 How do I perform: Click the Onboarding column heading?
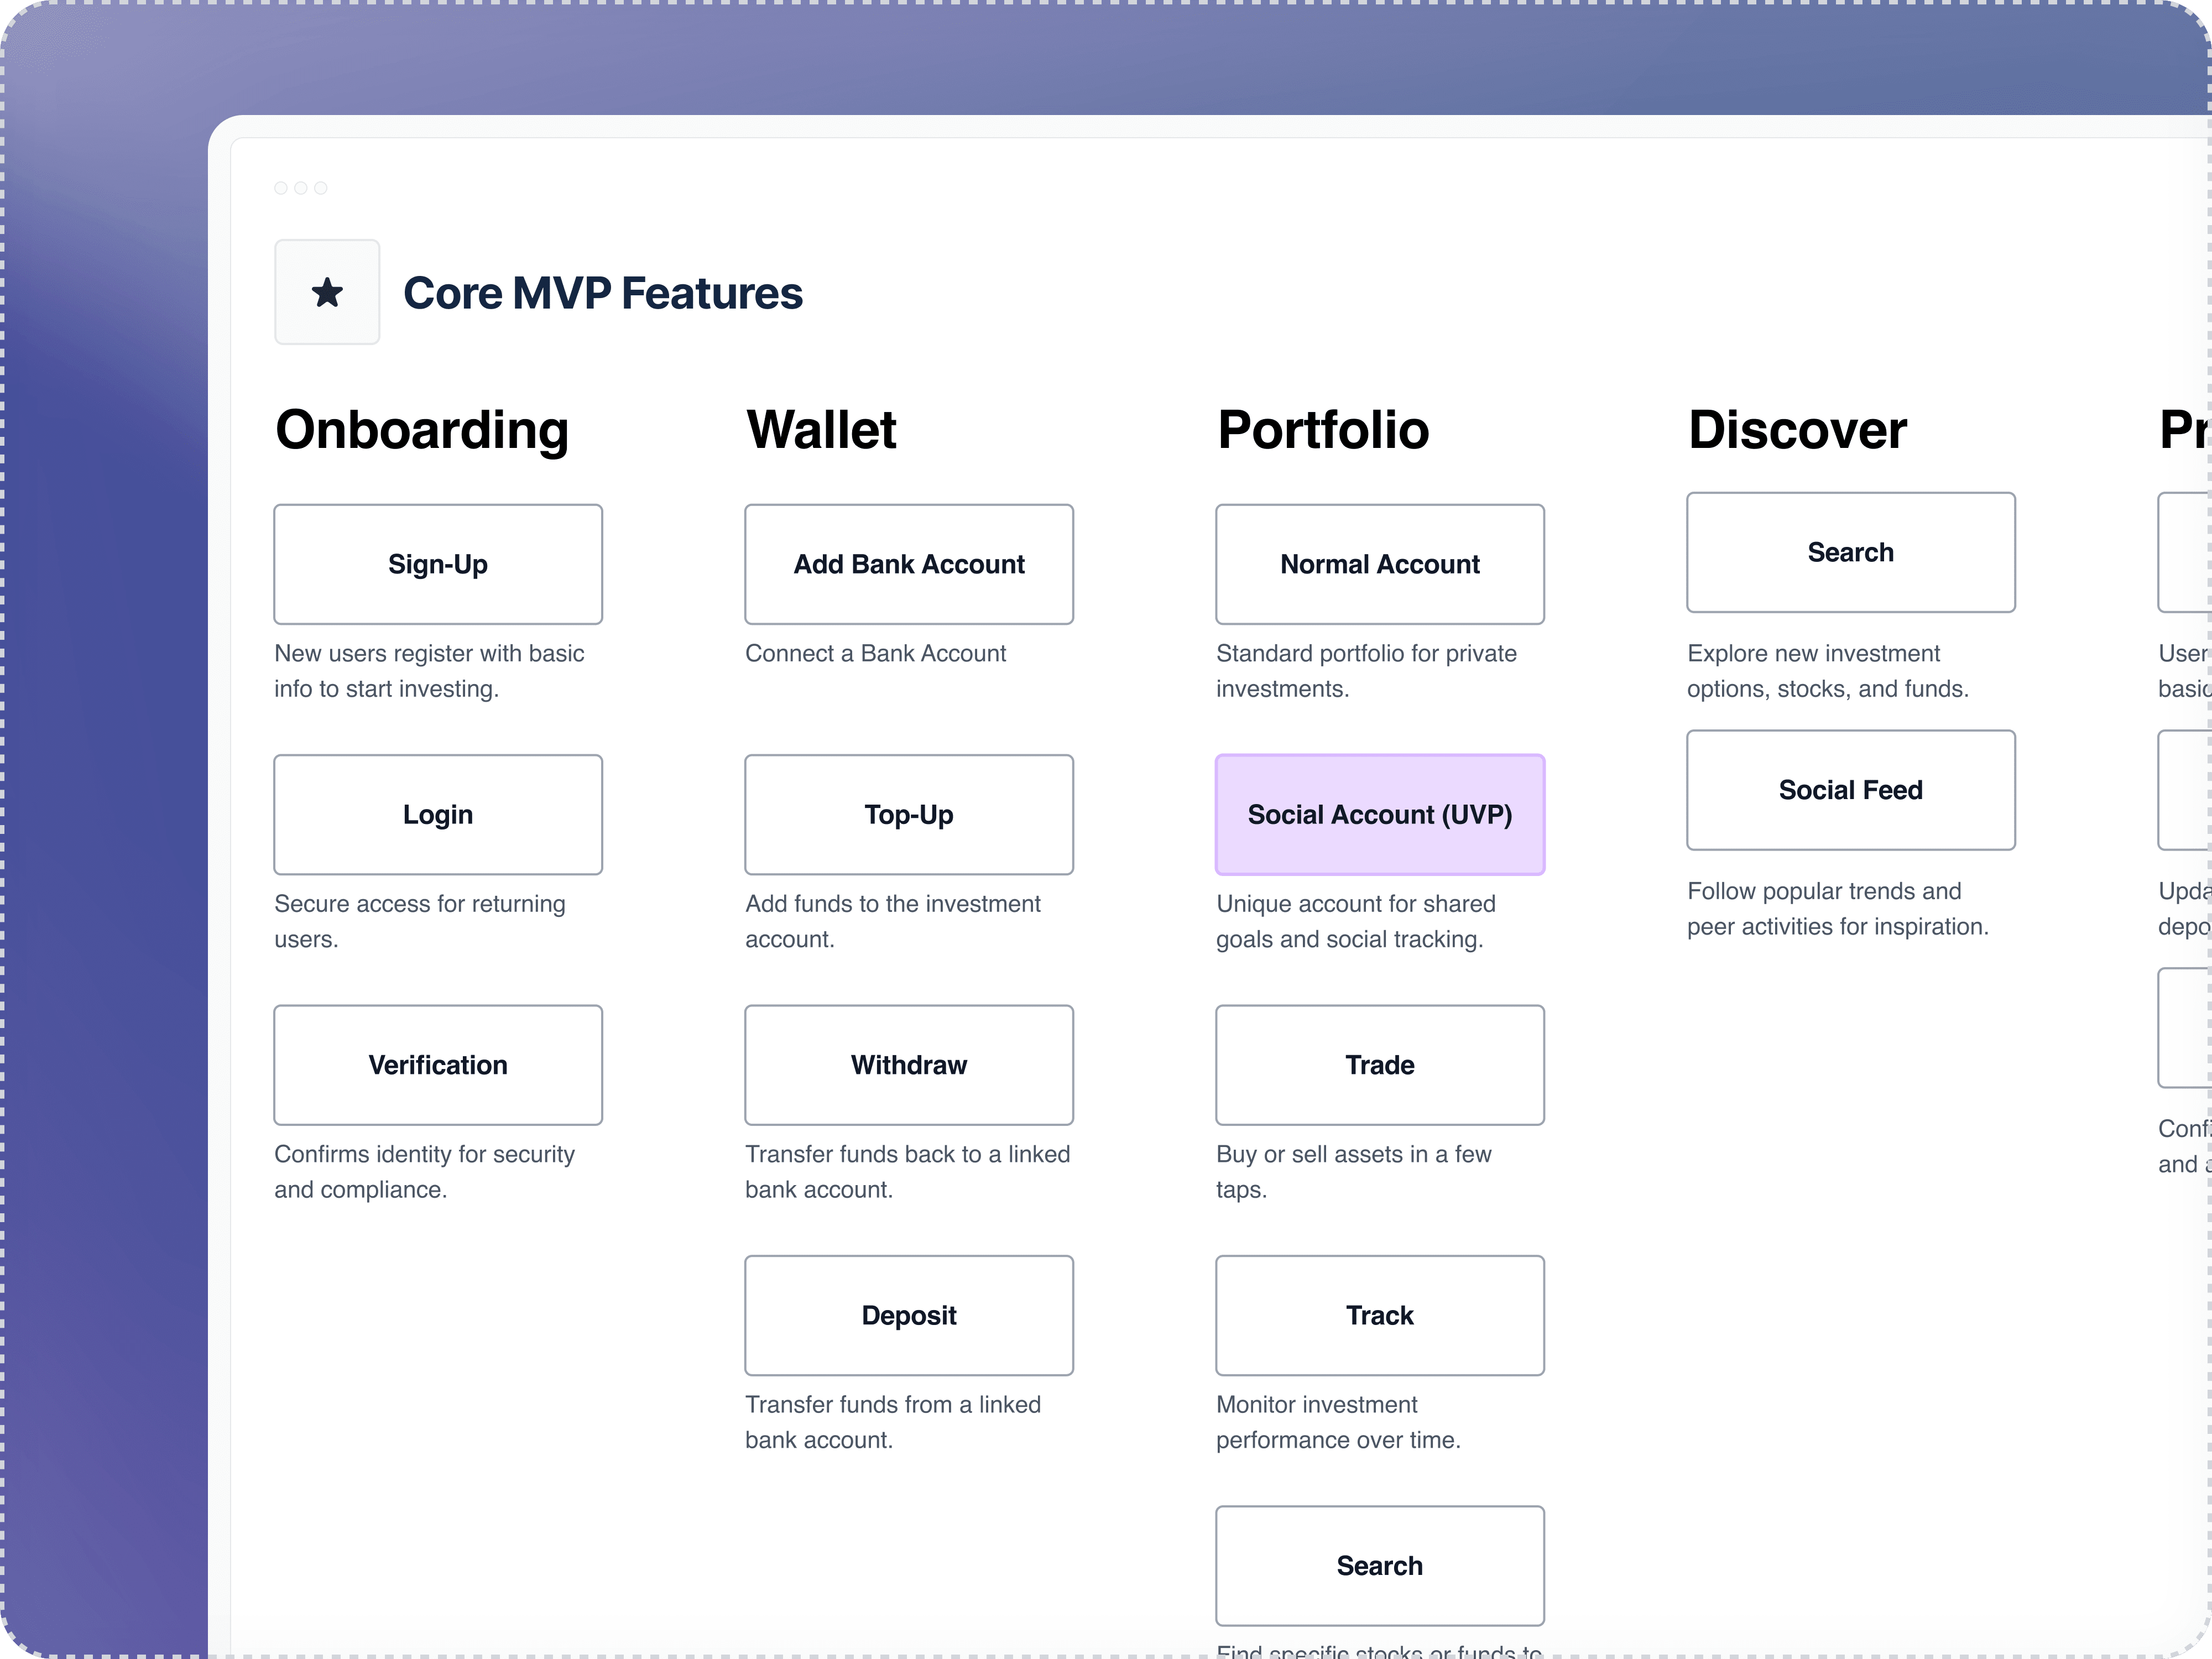tap(422, 430)
